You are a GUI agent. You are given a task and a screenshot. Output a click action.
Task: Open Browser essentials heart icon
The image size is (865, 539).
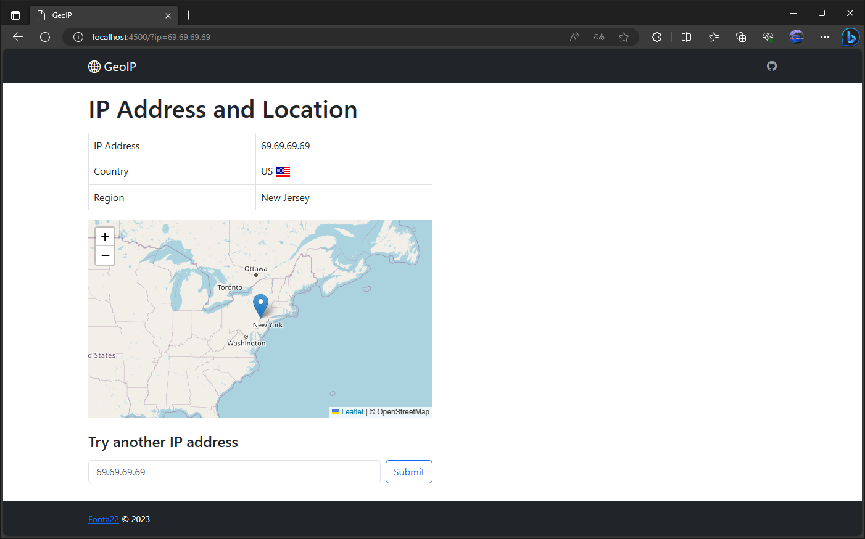click(x=768, y=37)
